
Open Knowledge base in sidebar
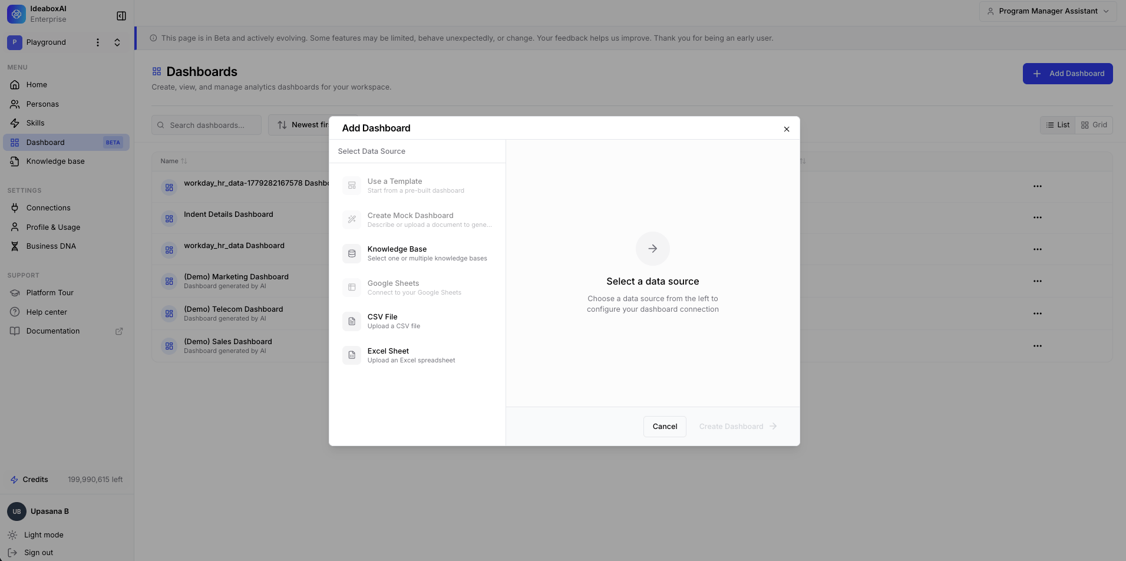(66, 161)
